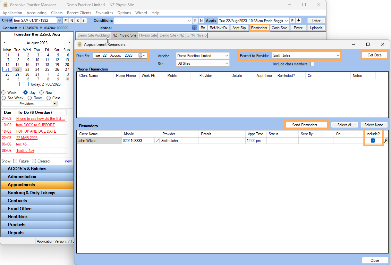Click the Ref/Inv/Dx button
The width and height of the screenshot is (391, 265).
click(x=218, y=28)
